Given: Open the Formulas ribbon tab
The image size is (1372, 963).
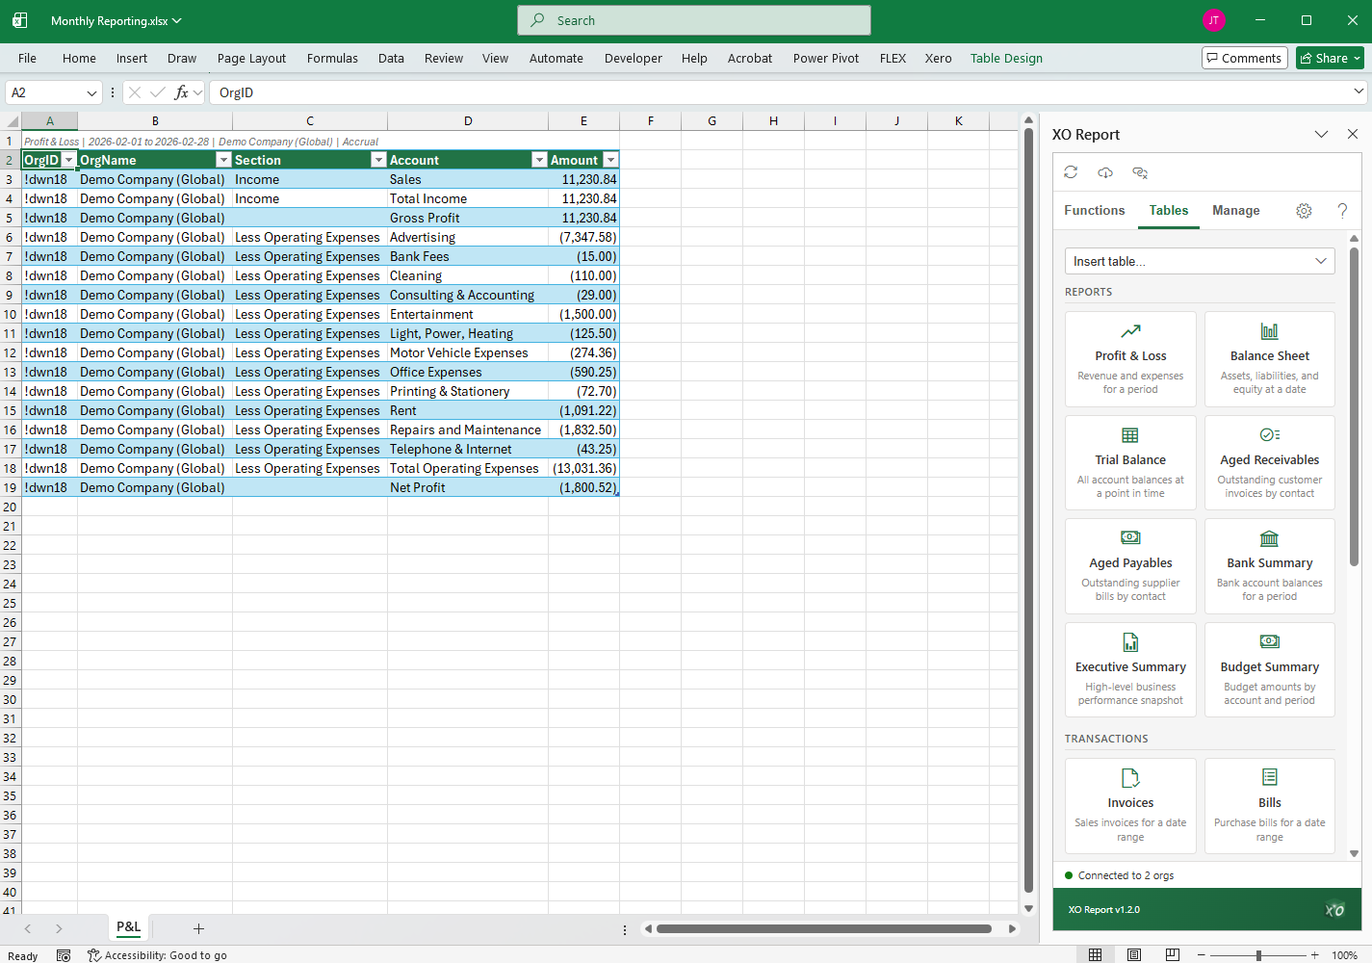Looking at the screenshot, I should [x=332, y=58].
